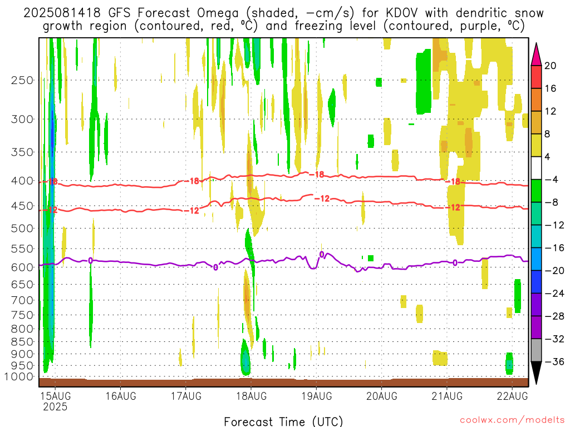570x427 pixels.
Task: Click the 950 pressure level label
Action: click(x=22, y=366)
